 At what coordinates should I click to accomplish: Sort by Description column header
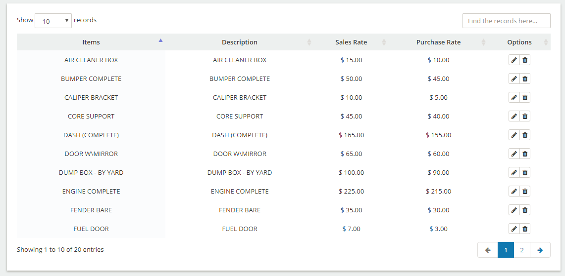(240, 42)
